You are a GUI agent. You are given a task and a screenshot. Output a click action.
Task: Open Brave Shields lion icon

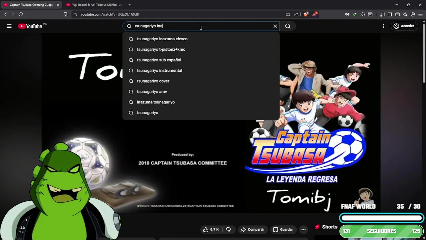coord(306,14)
